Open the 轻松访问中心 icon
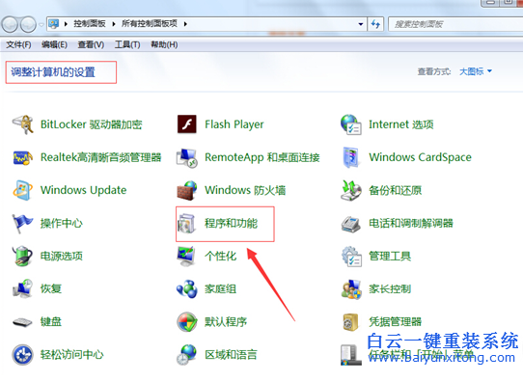This screenshot has width=523, height=382. pos(22,355)
